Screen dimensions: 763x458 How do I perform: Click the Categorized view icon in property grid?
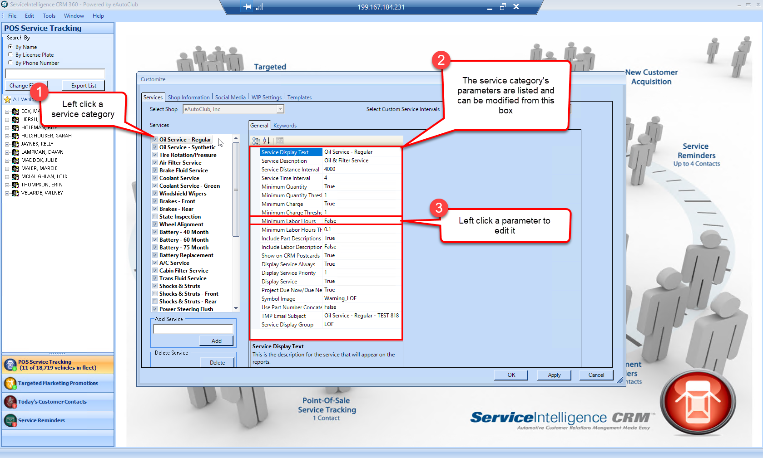[x=256, y=141]
